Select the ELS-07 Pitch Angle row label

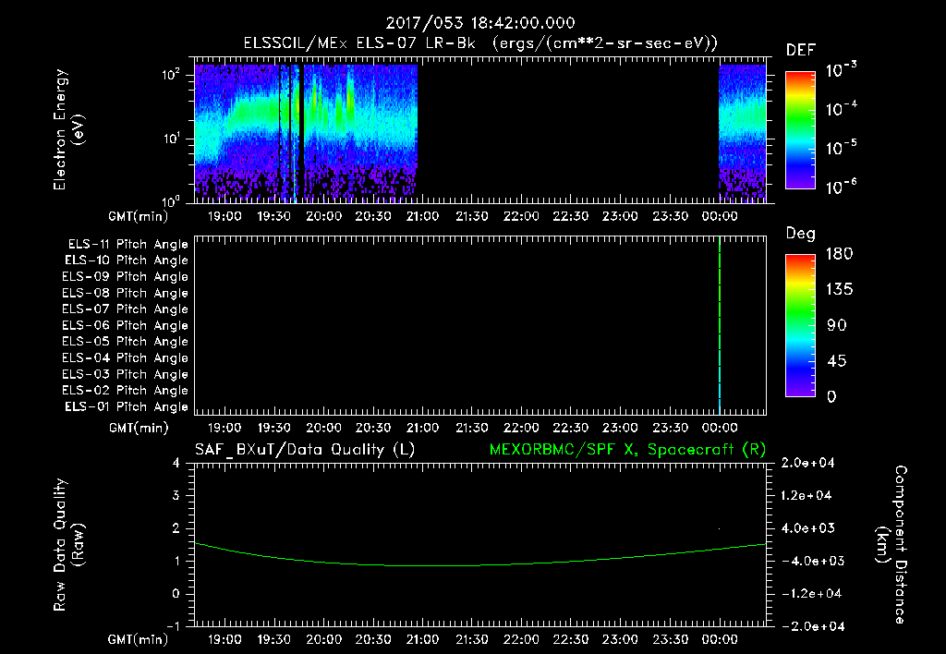pyautogui.click(x=126, y=309)
